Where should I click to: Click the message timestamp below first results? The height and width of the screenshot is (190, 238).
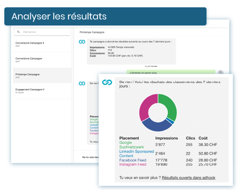tap(151, 66)
